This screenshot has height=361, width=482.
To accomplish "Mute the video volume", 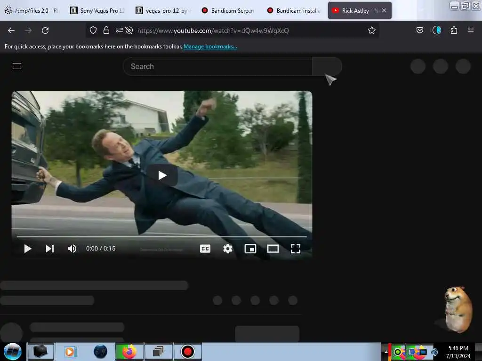I will 72,249.
